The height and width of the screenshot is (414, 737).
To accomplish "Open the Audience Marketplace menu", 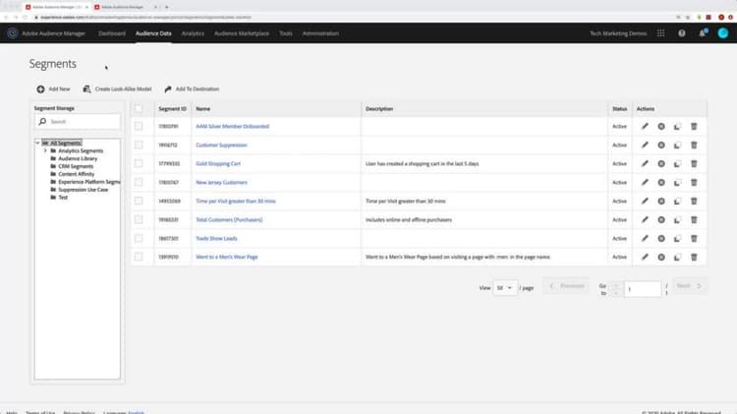I will click(242, 33).
